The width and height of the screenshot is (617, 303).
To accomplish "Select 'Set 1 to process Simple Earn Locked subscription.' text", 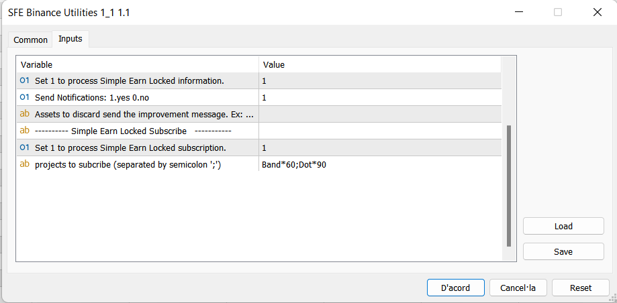I will tap(131, 148).
